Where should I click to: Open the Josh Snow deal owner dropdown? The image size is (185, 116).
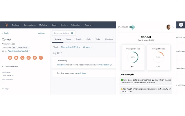click(x=8, y=75)
